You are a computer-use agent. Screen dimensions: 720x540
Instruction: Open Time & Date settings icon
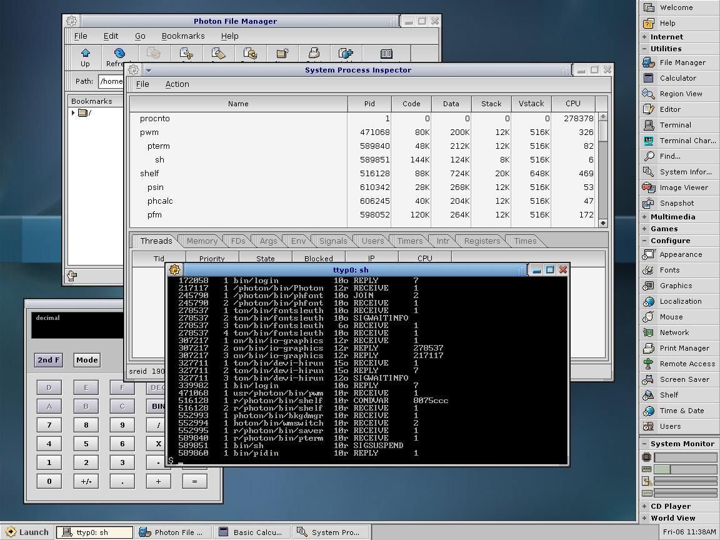tap(681, 411)
